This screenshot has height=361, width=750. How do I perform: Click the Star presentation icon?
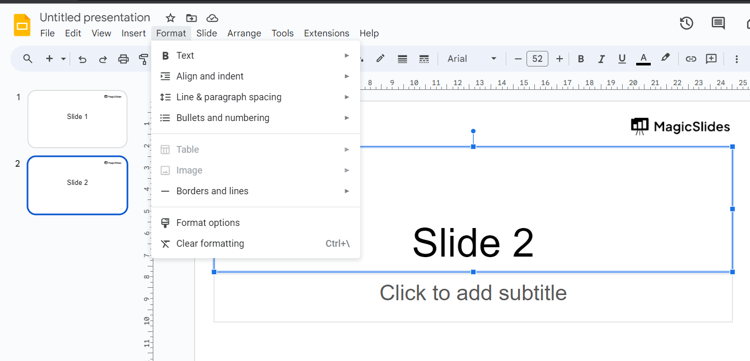click(x=170, y=18)
